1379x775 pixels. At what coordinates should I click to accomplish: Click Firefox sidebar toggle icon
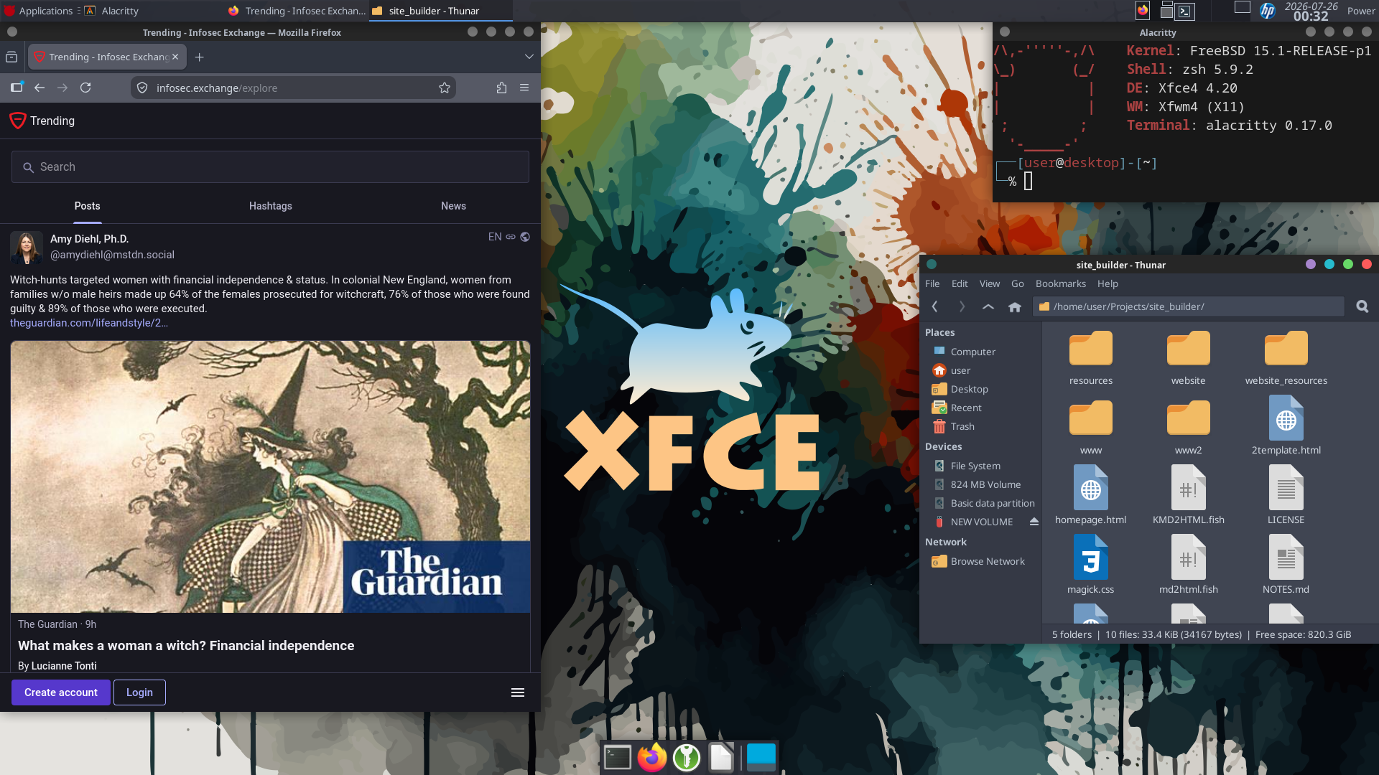pos(17,88)
